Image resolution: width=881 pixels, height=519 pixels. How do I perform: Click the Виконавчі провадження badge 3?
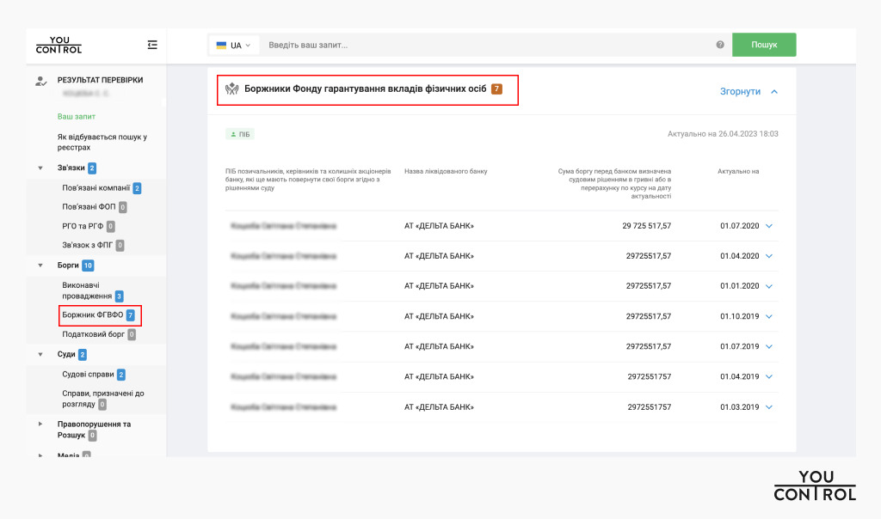tap(119, 296)
